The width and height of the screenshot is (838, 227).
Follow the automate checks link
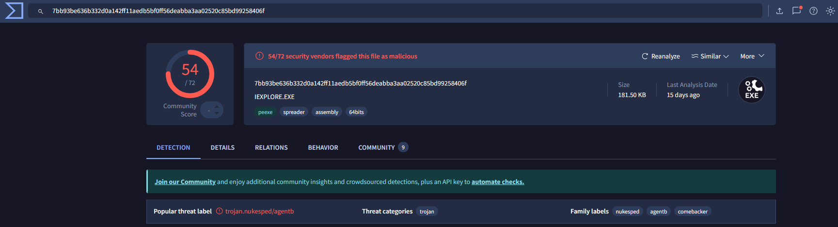point(498,182)
